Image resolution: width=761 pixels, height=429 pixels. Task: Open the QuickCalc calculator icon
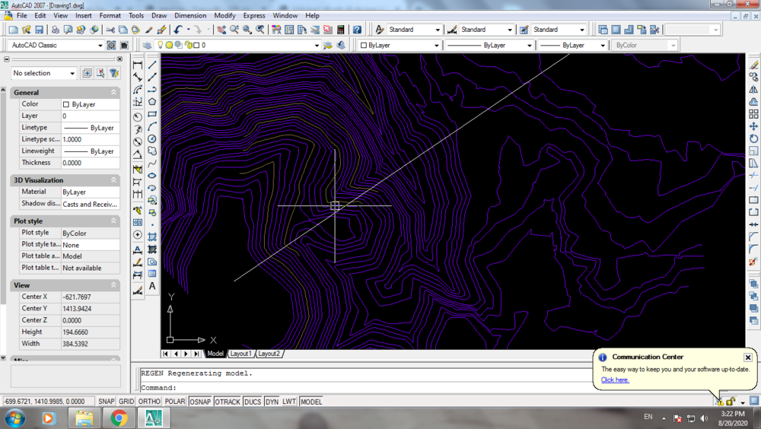point(339,30)
